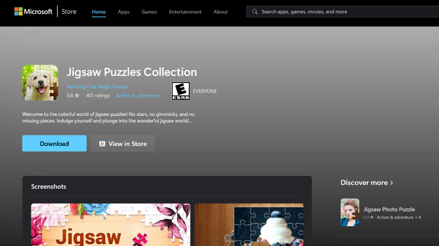The width and height of the screenshot is (439, 246).
Task: Expand the Discover more chevron
Action: (x=391, y=183)
